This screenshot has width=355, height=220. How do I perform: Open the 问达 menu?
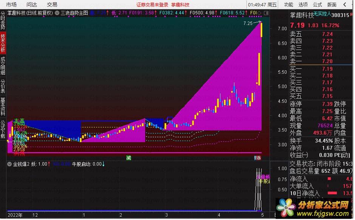(x=32, y=5)
